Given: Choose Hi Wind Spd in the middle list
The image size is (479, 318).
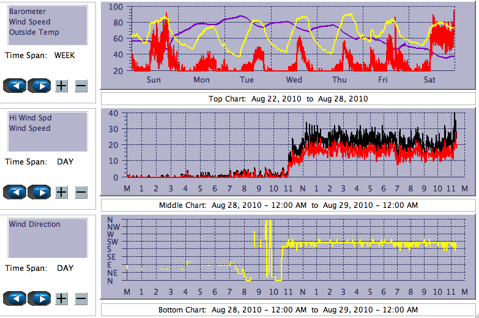Looking at the screenshot, I should point(29,118).
